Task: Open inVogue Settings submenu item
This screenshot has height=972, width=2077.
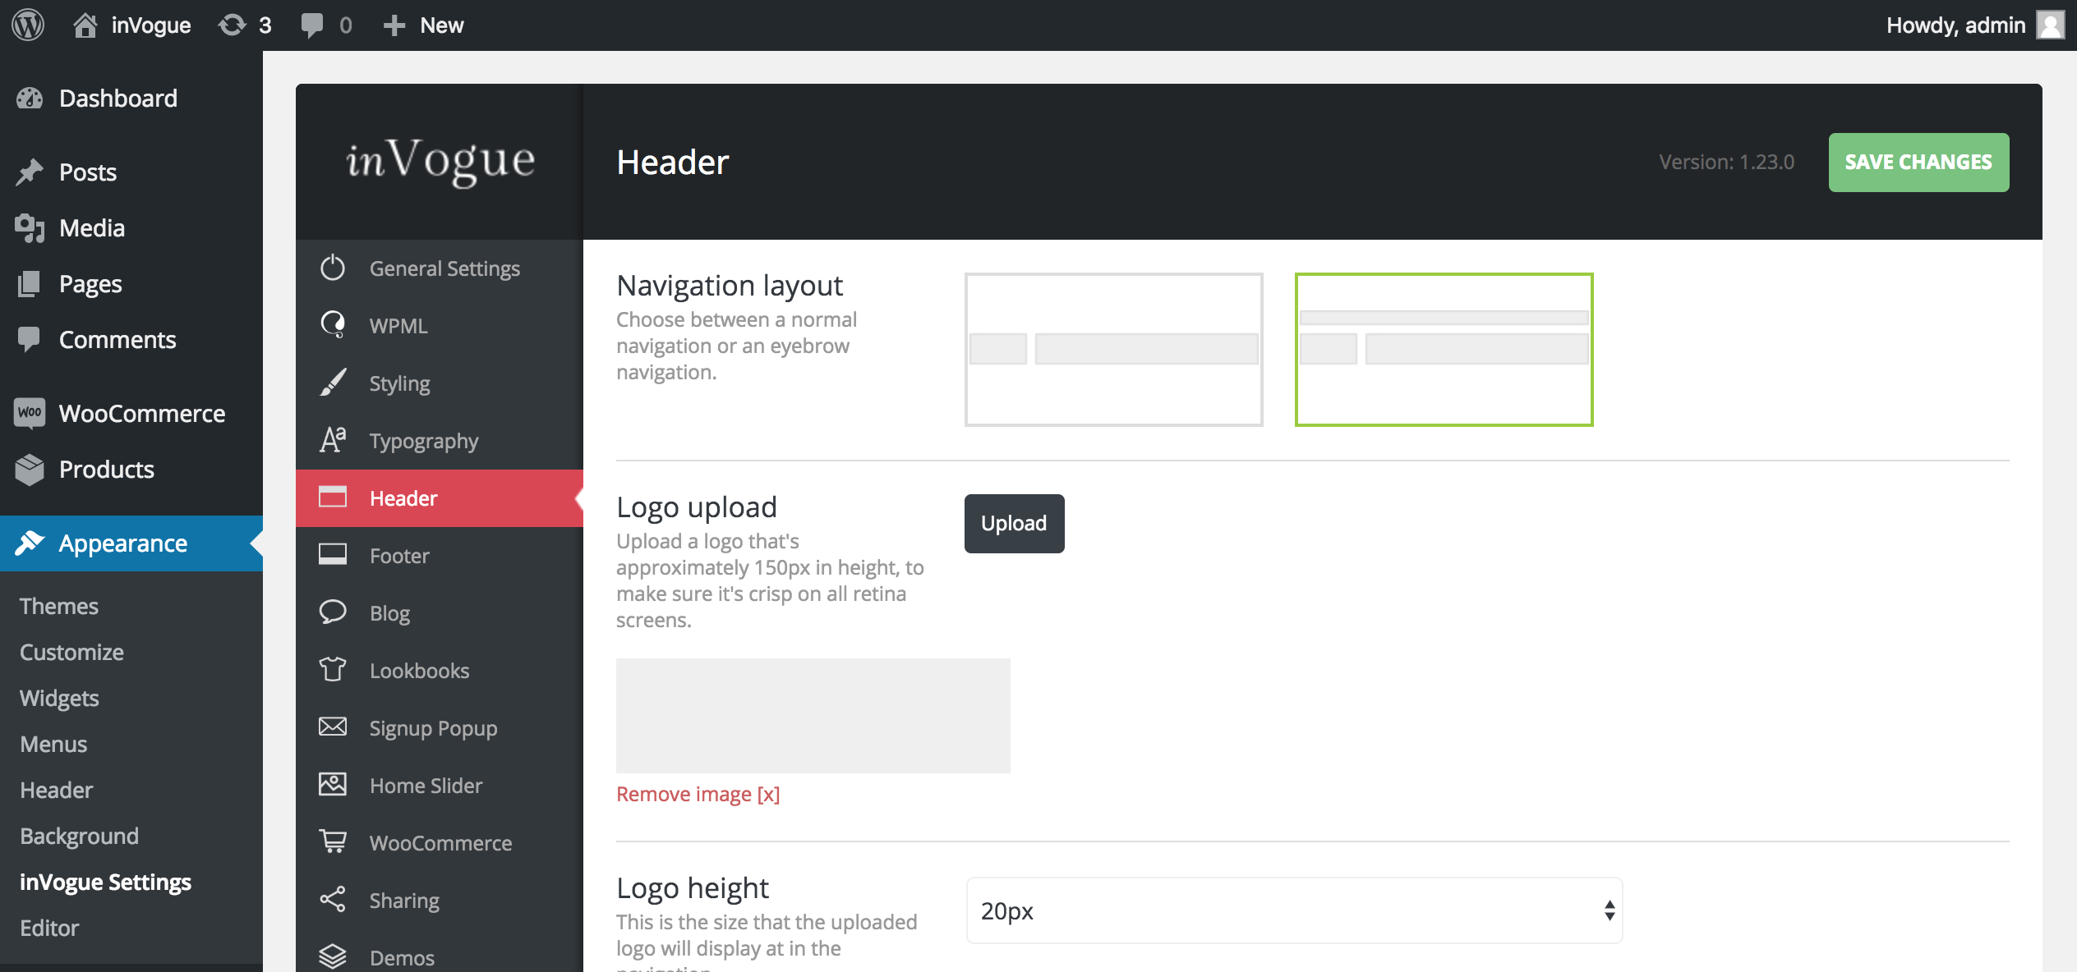Action: point(105,882)
